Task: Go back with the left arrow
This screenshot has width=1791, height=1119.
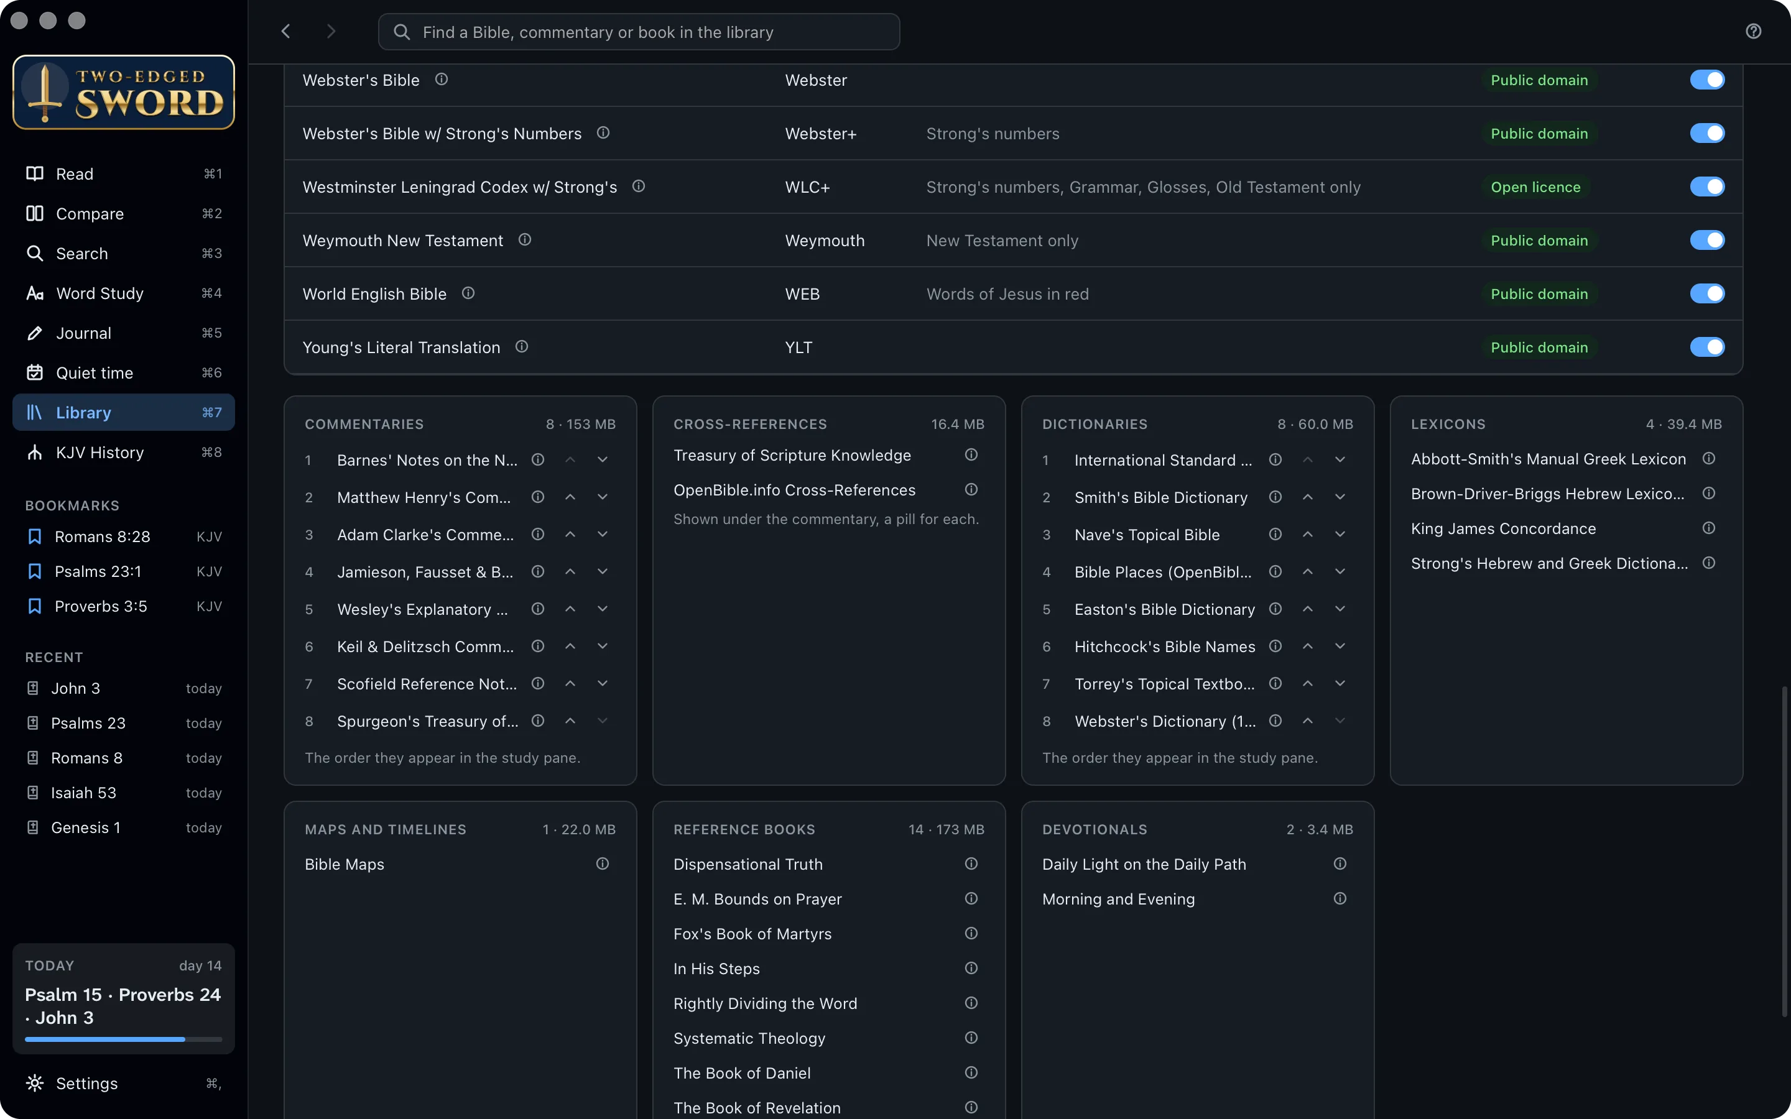Action: coord(285,31)
